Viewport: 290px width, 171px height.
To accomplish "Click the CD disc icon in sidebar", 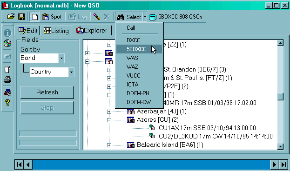I will [x=7, y=43].
